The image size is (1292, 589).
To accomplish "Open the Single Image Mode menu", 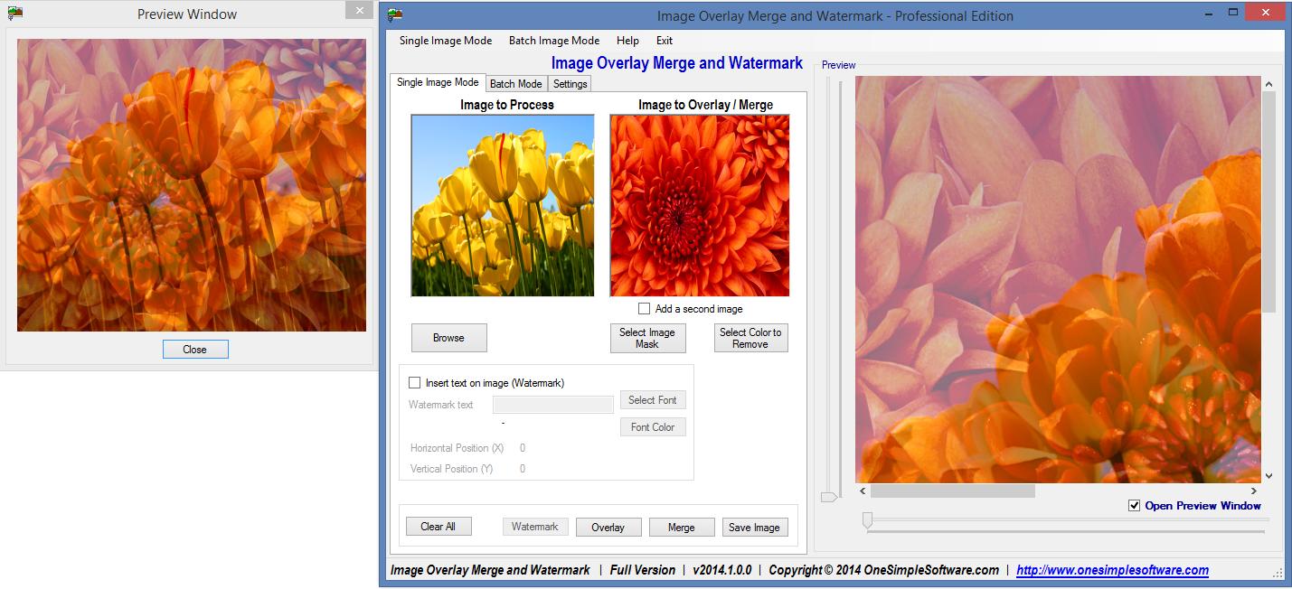I will [446, 41].
